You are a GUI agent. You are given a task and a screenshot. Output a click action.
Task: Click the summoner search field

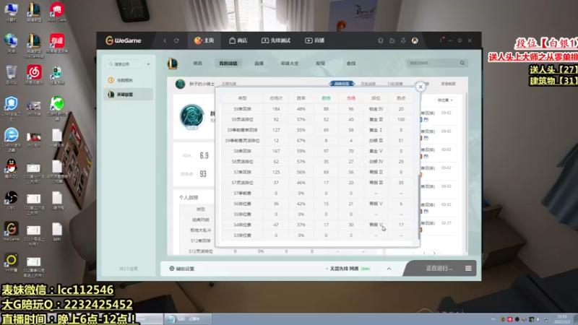point(432,64)
